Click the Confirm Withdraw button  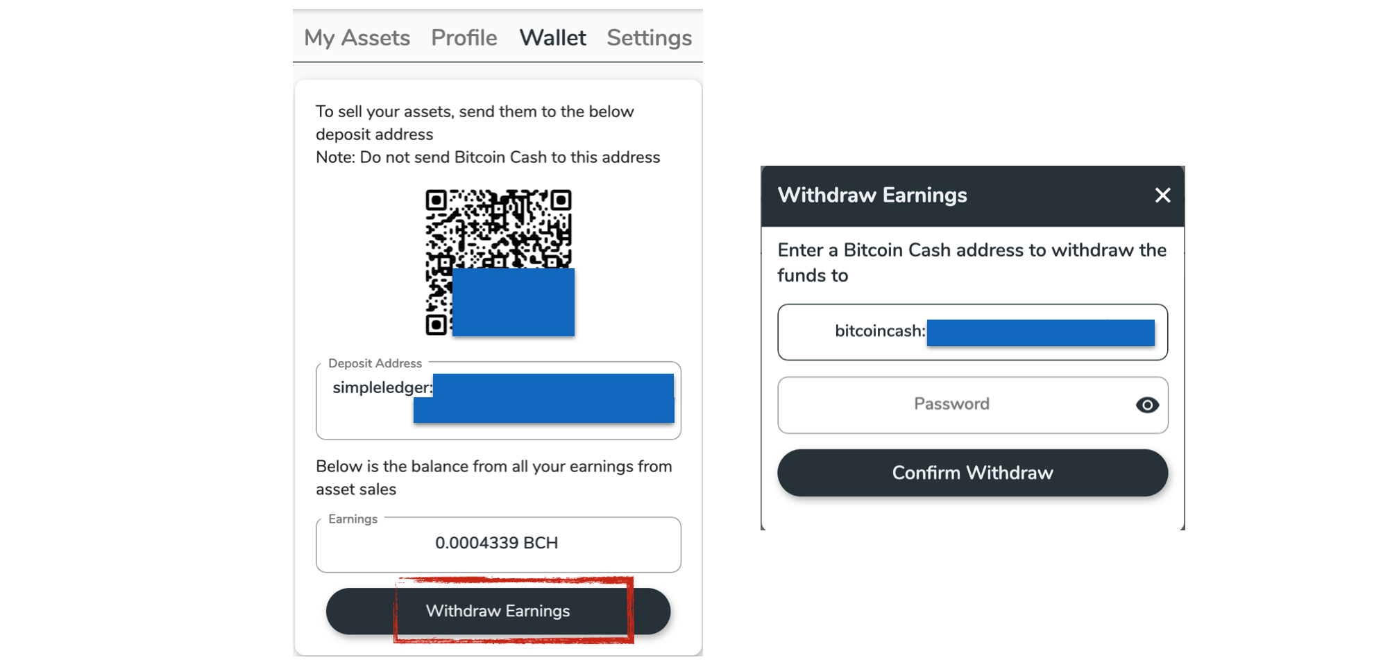coord(972,473)
